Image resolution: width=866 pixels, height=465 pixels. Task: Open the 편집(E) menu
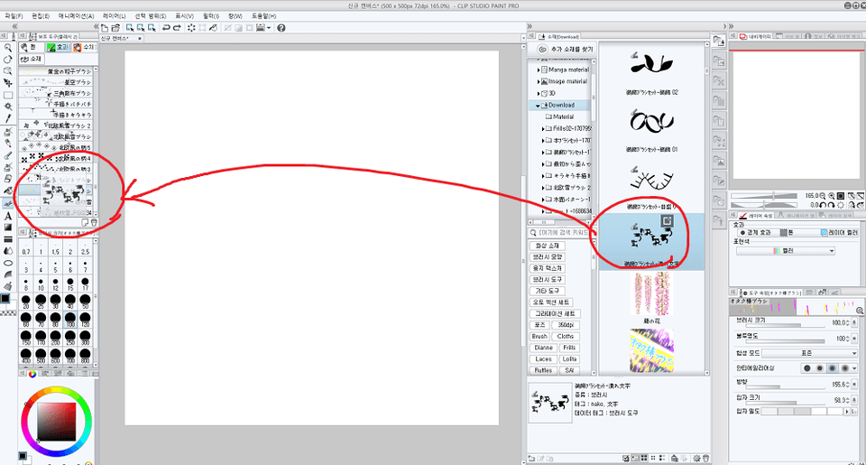click(x=41, y=16)
